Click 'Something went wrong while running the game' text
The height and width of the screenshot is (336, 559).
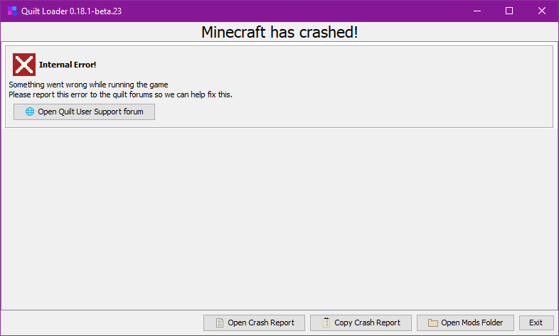88,85
